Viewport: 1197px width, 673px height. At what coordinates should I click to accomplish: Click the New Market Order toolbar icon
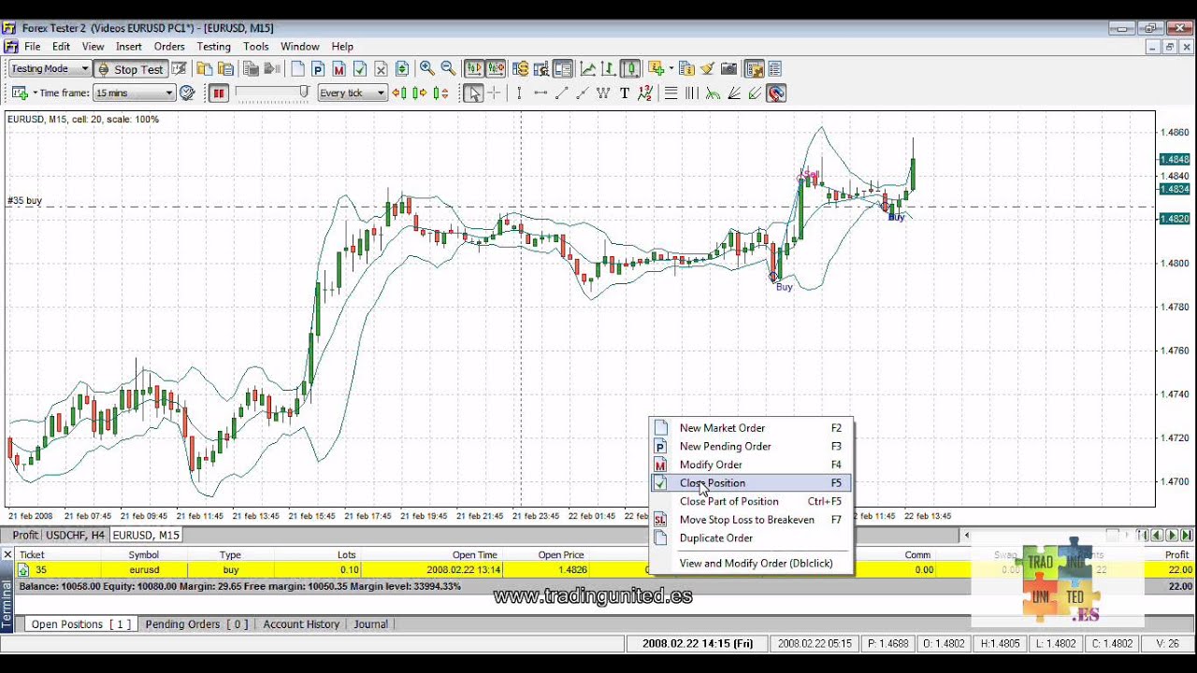point(297,68)
